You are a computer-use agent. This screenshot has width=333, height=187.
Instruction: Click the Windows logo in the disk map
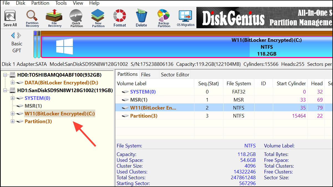click(65, 46)
